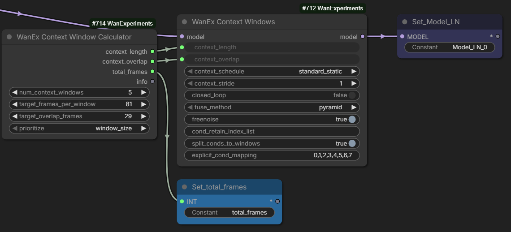This screenshot has width=511, height=232.
Task: Click the total_frames output connector
Action: 152,72
